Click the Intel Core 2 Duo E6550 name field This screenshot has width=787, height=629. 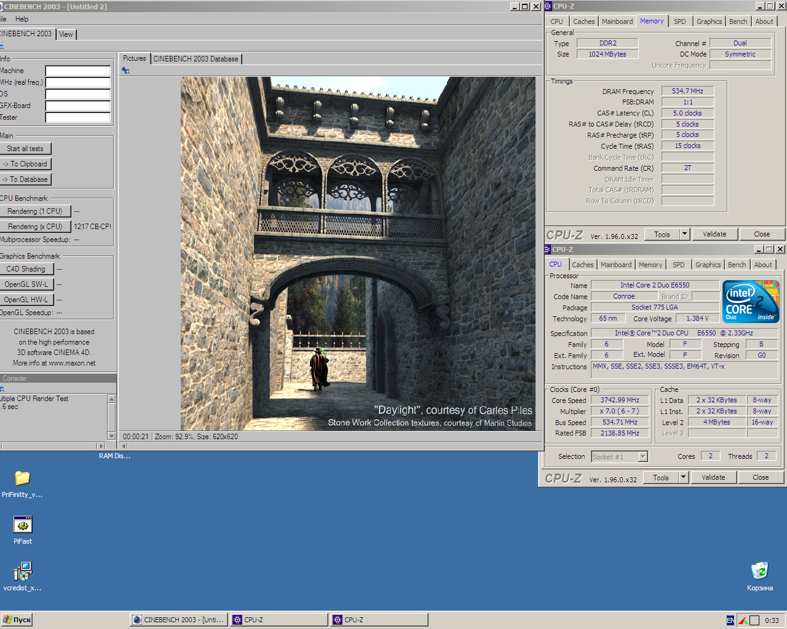point(655,285)
